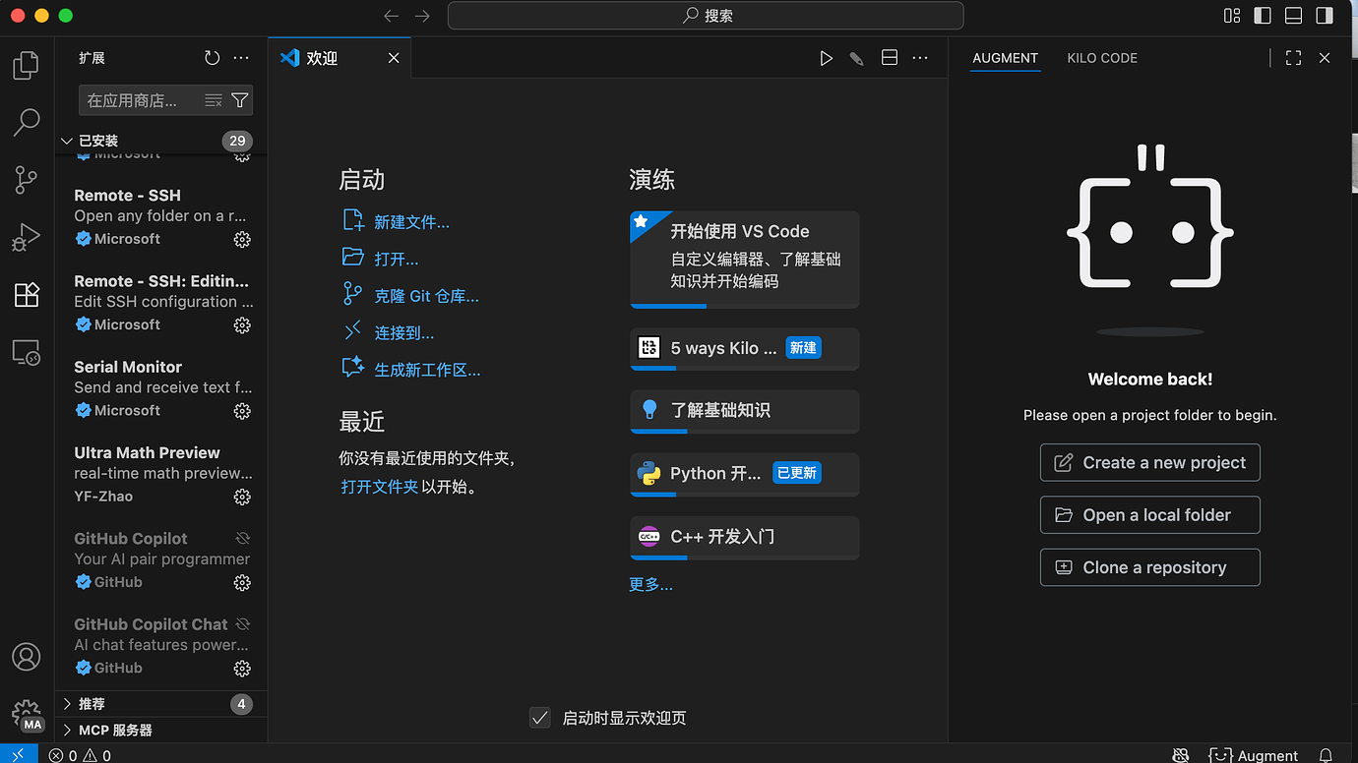Open the Search view in activity bar
The height and width of the screenshot is (763, 1358).
click(27, 123)
